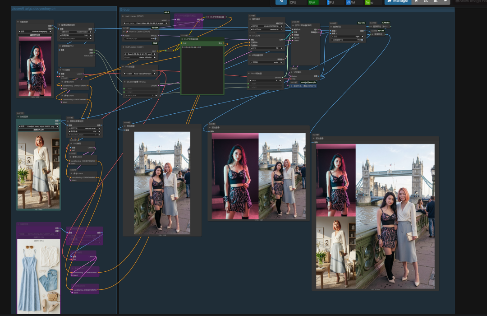Toggle collapse dot of the sampler select node
487x316 pixels.
pyautogui.click(x=250, y=55)
